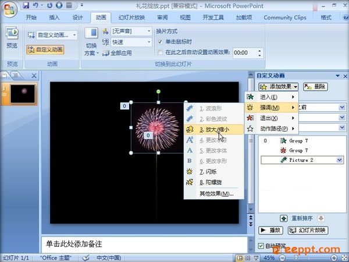Click the 自定义动画 custom animation button
349x262 pixels.
[x=45, y=49]
